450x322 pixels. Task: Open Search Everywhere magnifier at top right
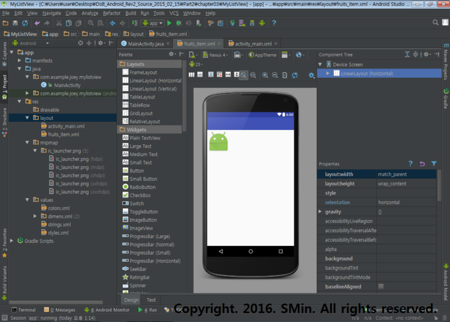tap(435, 22)
